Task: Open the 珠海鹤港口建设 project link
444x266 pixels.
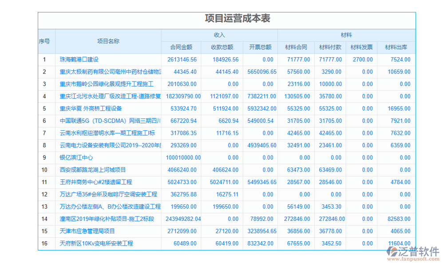Action: click(x=79, y=59)
